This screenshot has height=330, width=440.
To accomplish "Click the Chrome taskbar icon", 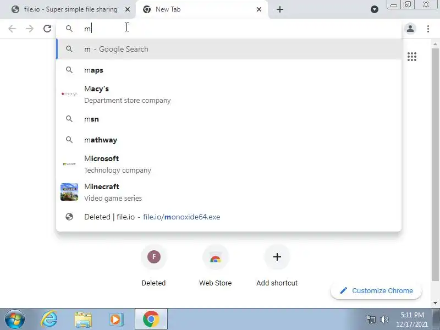I will tap(151, 320).
